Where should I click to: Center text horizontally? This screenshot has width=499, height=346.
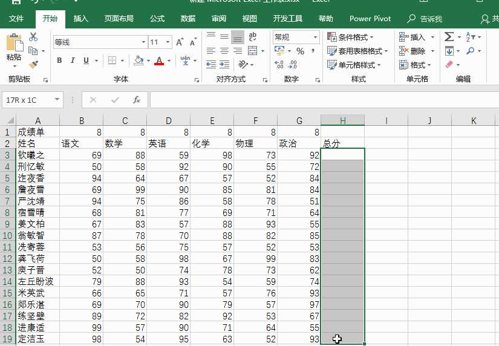pyautogui.click(x=224, y=51)
